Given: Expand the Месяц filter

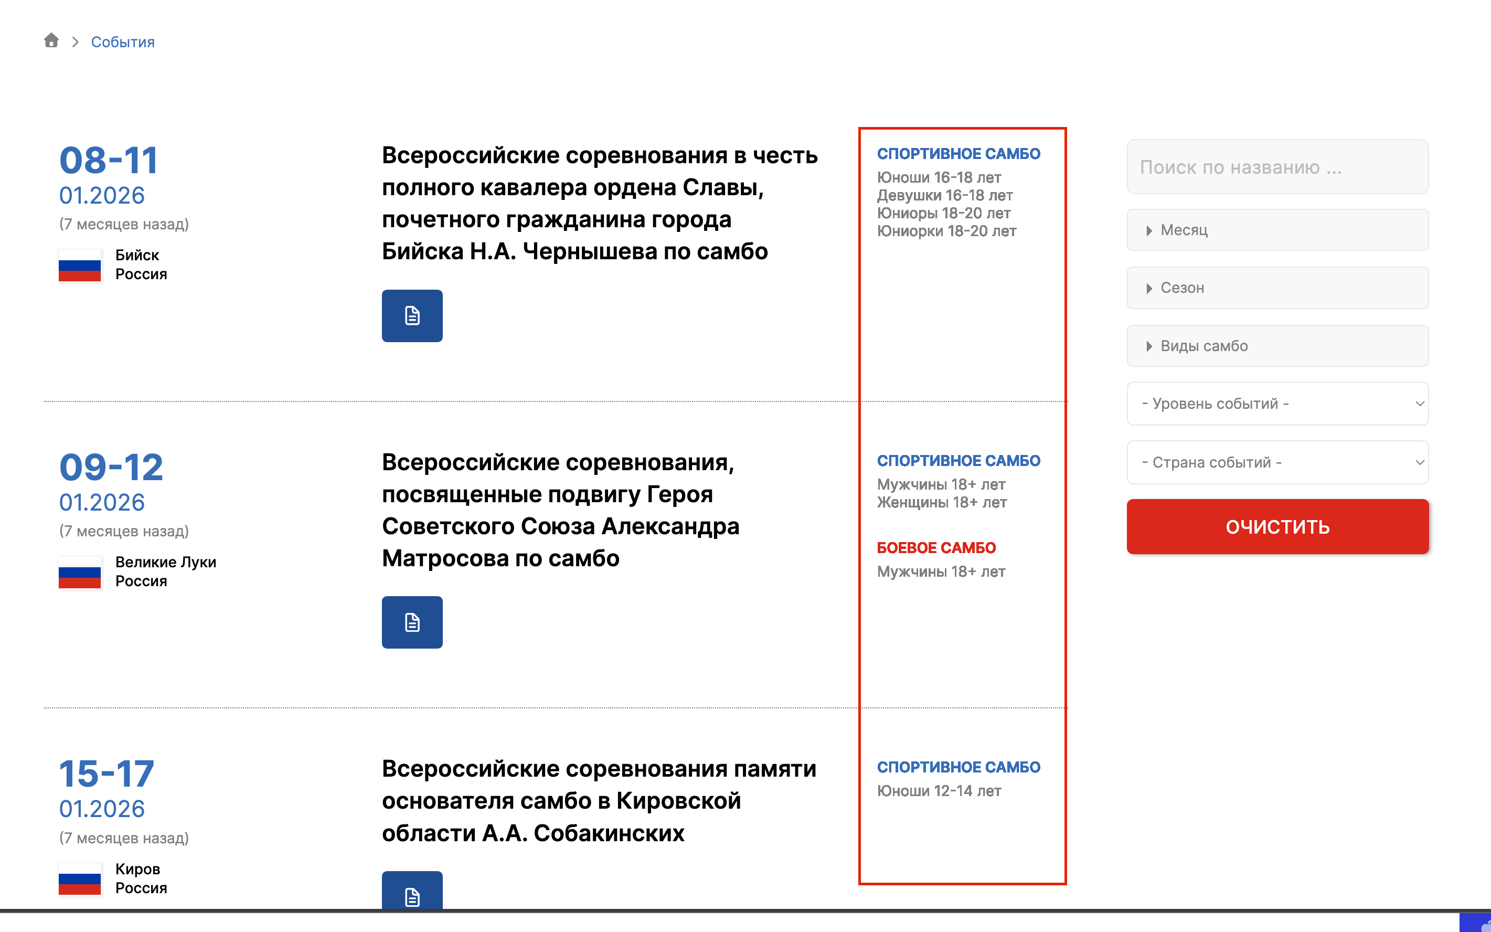Looking at the screenshot, I should [x=1277, y=230].
